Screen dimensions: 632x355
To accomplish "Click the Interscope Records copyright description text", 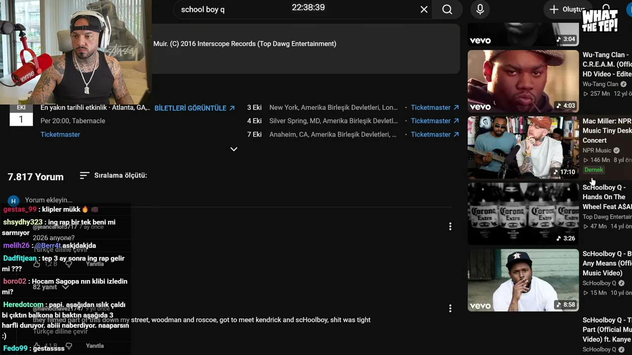I will [245, 44].
